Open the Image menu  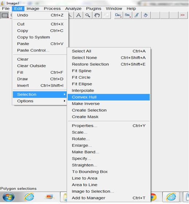tap(33, 9)
